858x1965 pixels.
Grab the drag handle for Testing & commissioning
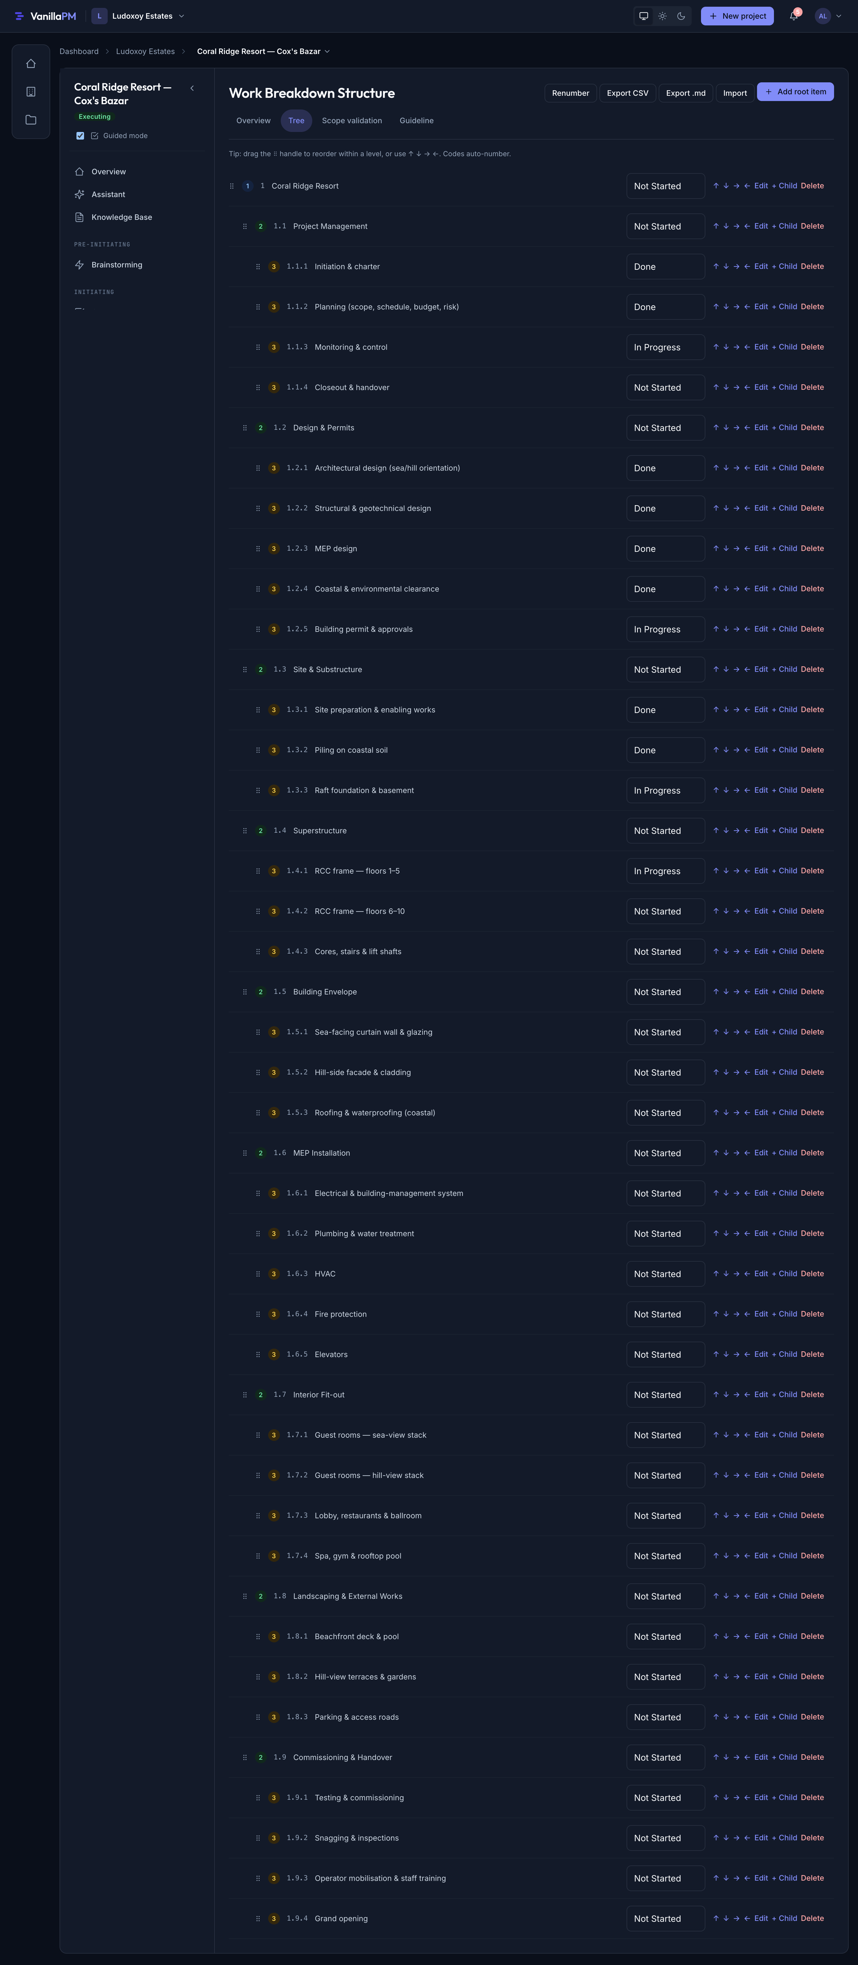pos(258,1798)
